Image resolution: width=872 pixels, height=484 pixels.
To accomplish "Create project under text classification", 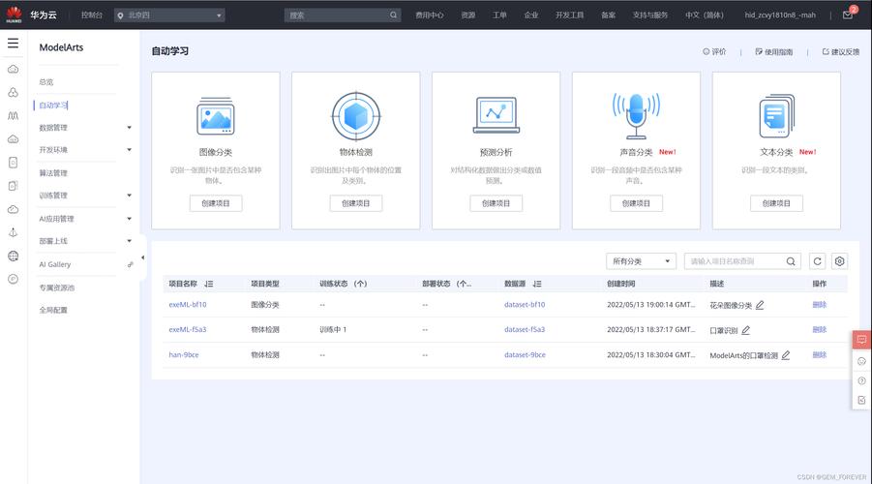I will click(x=776, y=203).
